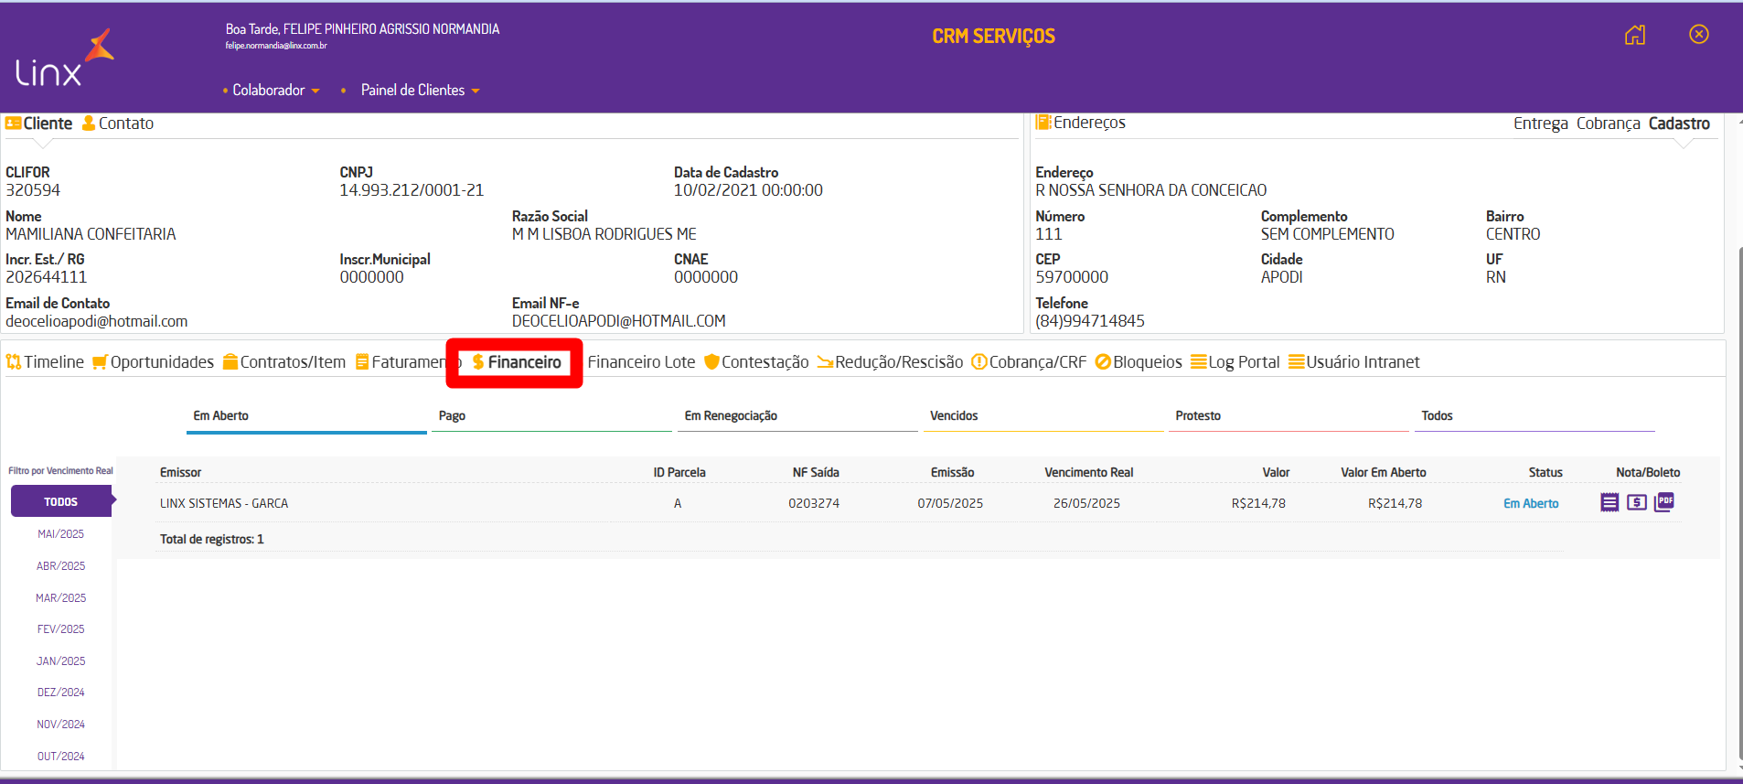Viewport: 1743px width, 784px height.
Task: Click the circled X close icon
Action: click(x=1699, y=35)
